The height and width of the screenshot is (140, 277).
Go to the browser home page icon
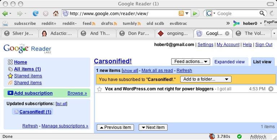(56, 13)
